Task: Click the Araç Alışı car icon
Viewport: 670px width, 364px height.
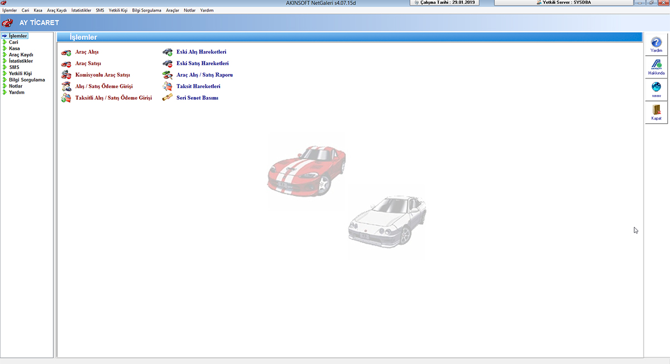Action: coord(66,52)
